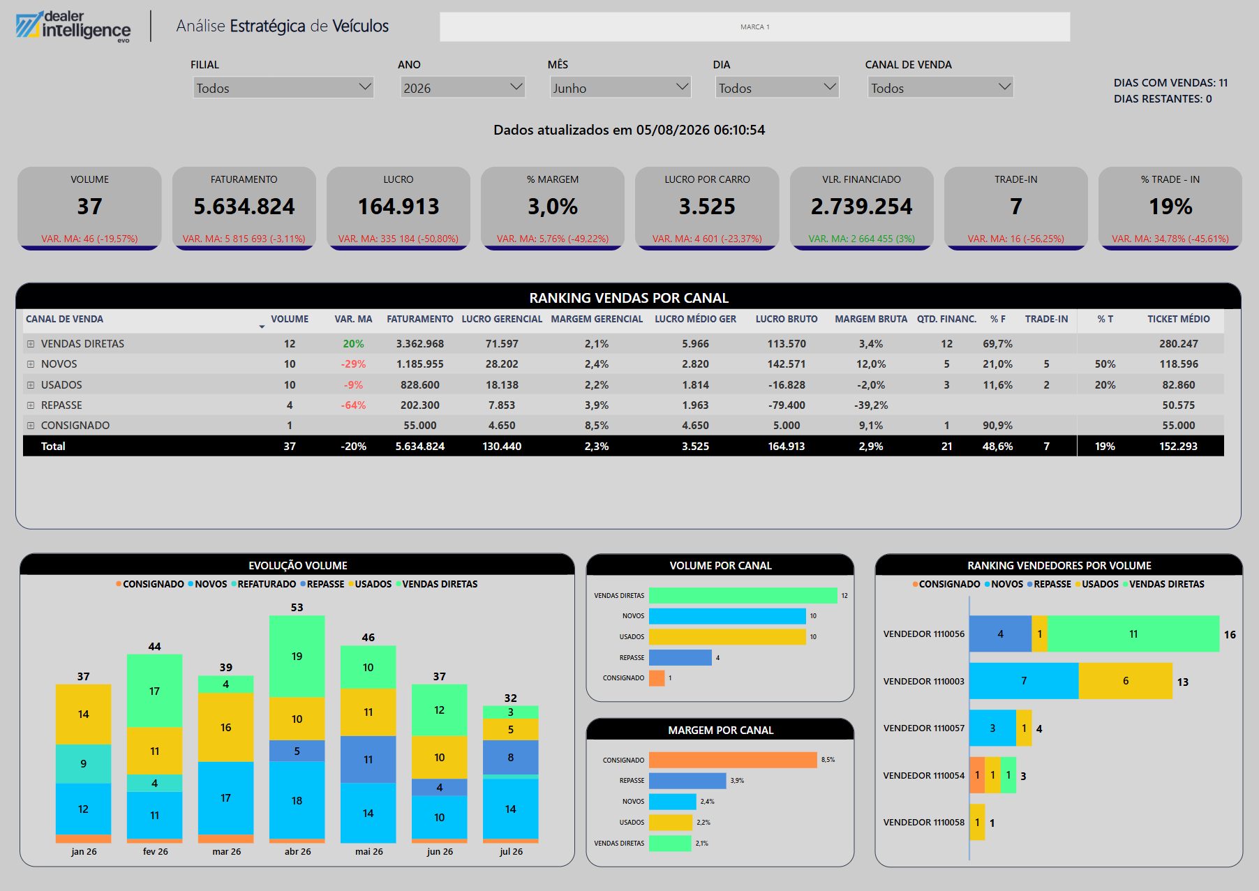Expand the REPASSE channel row
Image resolution: width=1259 pixels, height=891 pixels.
coord(31,405)
